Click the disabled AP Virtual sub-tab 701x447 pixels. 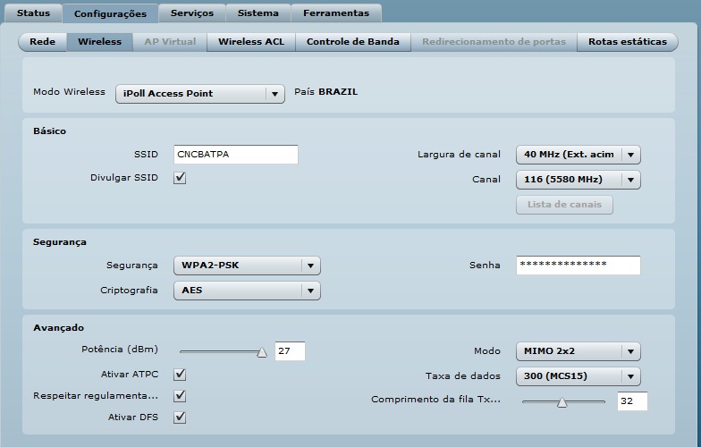click(x=170, y=41)
